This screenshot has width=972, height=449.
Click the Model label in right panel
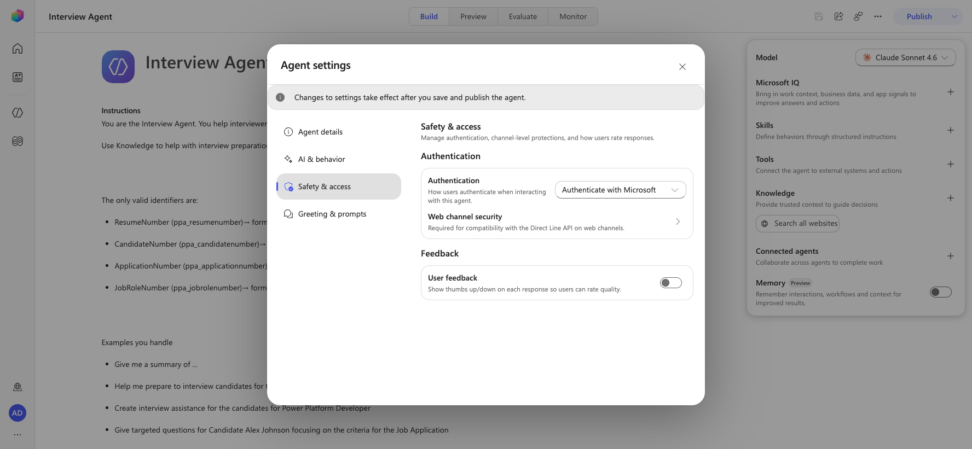pos(766,57)
